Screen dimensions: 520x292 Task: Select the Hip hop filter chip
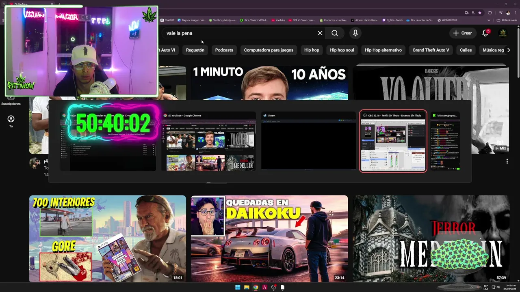(x=312, y=50)
